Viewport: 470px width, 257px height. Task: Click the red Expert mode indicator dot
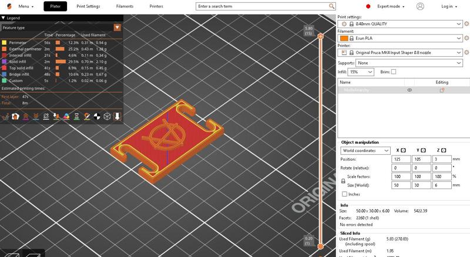368,6
